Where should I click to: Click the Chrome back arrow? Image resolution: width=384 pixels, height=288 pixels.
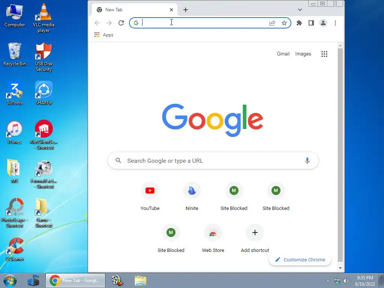coord(97,23)
